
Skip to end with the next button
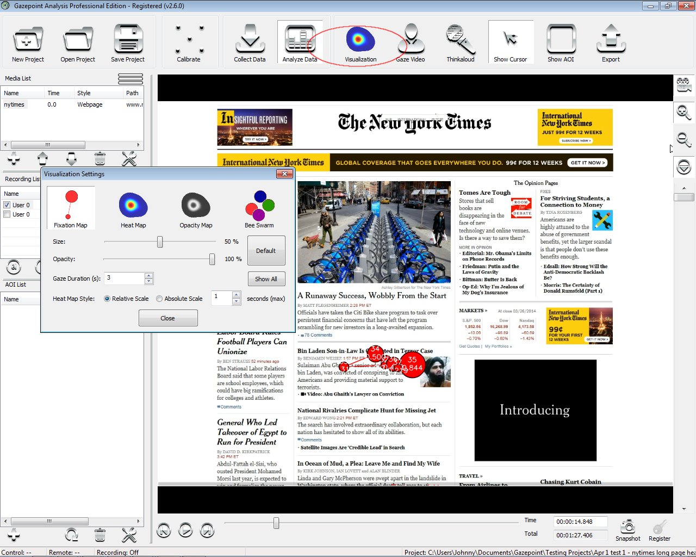tap(207, 530)
